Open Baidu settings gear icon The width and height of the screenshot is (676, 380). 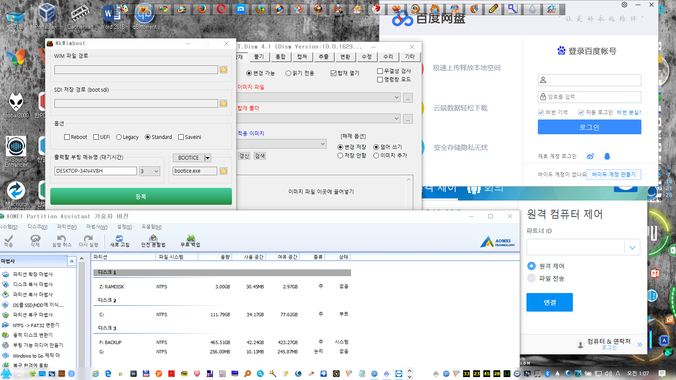[624, 5]
